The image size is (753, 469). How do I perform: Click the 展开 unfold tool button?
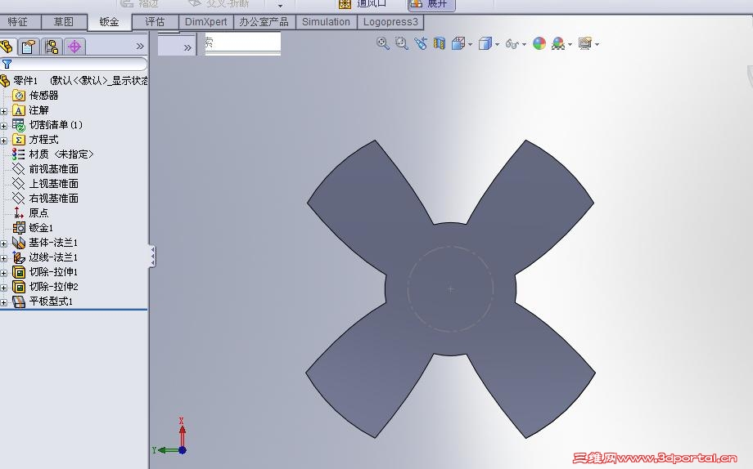431,4
